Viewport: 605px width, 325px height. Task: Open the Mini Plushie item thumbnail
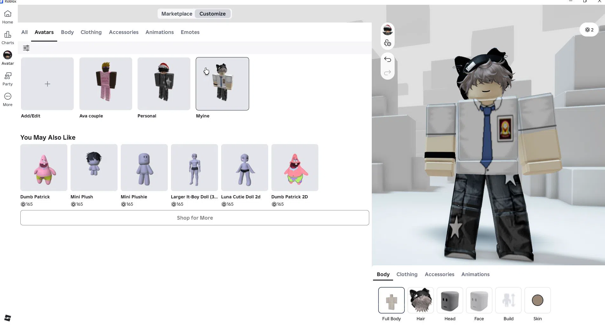pos(144,168)
